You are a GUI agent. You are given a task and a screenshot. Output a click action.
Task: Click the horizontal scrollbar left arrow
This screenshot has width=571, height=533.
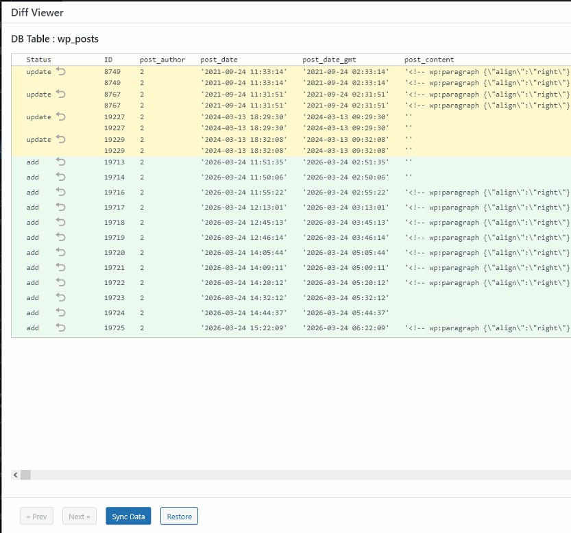[15, 475]
